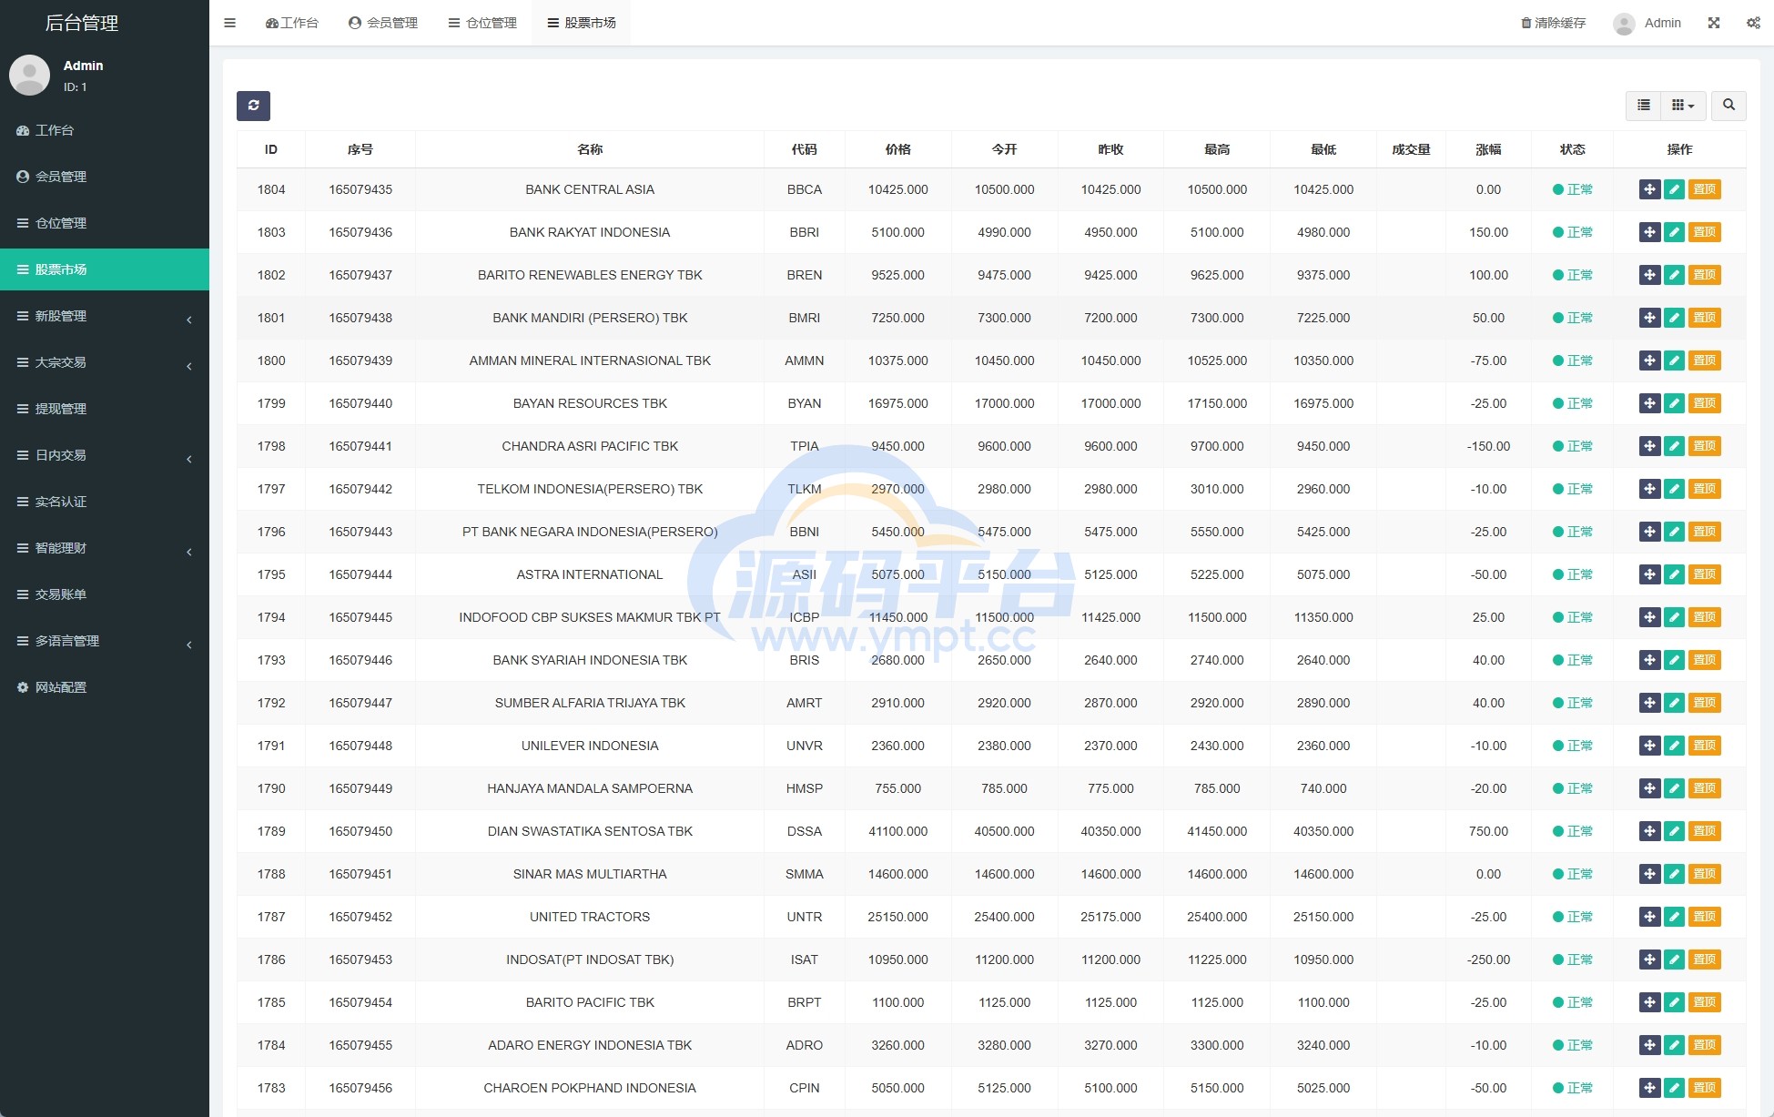This screenshot has height=1117, width=1774.
Task: Click the search magnifier button
Action: click(x=1728, y=106)
